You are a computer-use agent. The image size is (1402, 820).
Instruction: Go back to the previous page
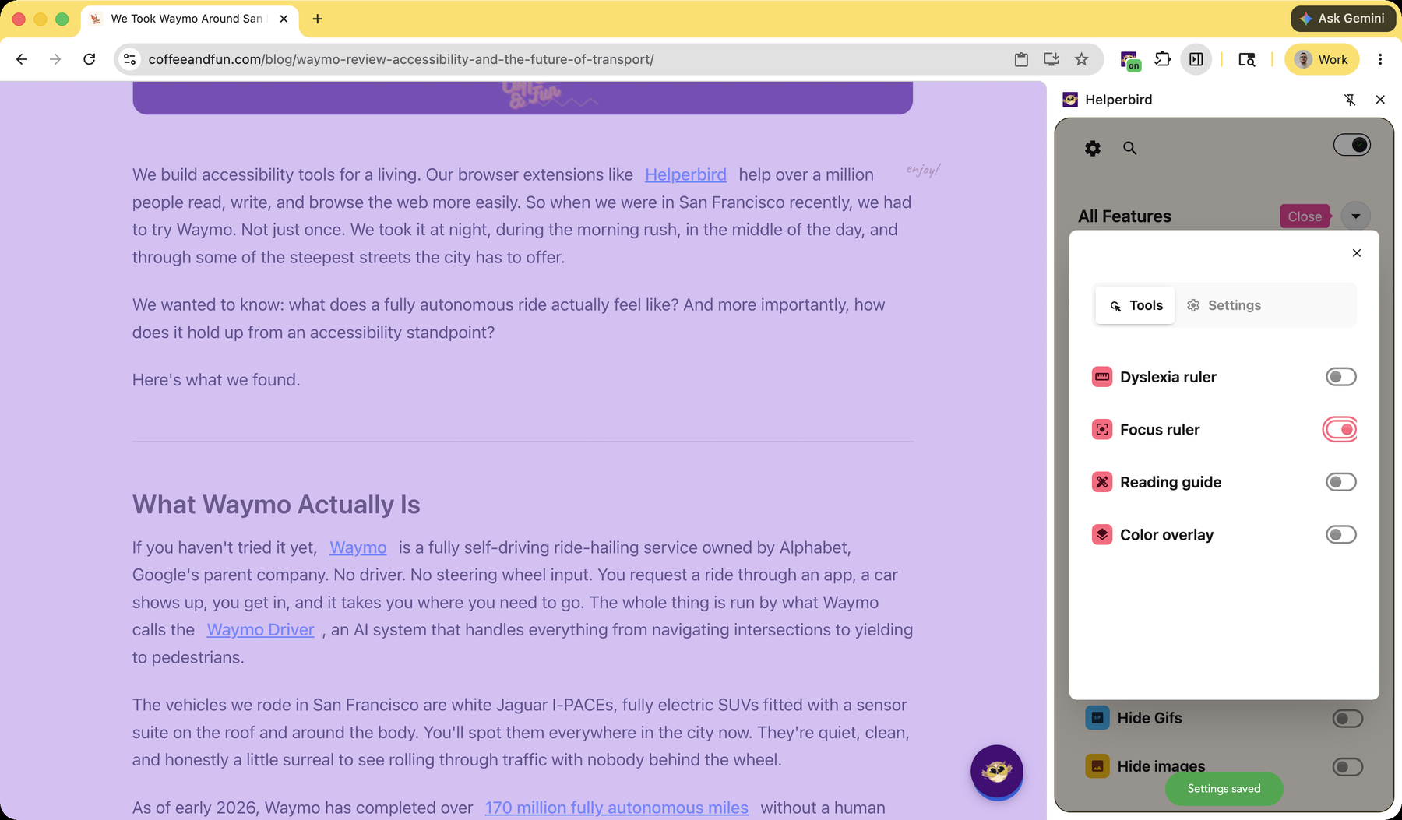tap(22, 59)
